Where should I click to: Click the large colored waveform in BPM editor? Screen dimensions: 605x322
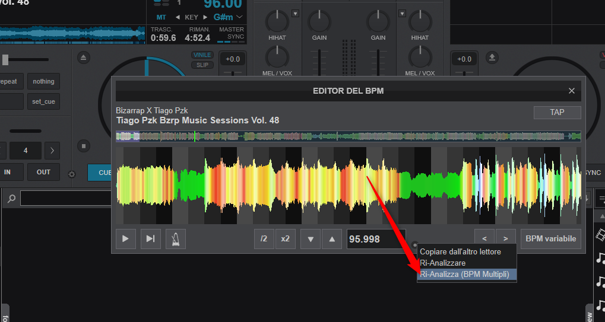click(x=349, y=185)
